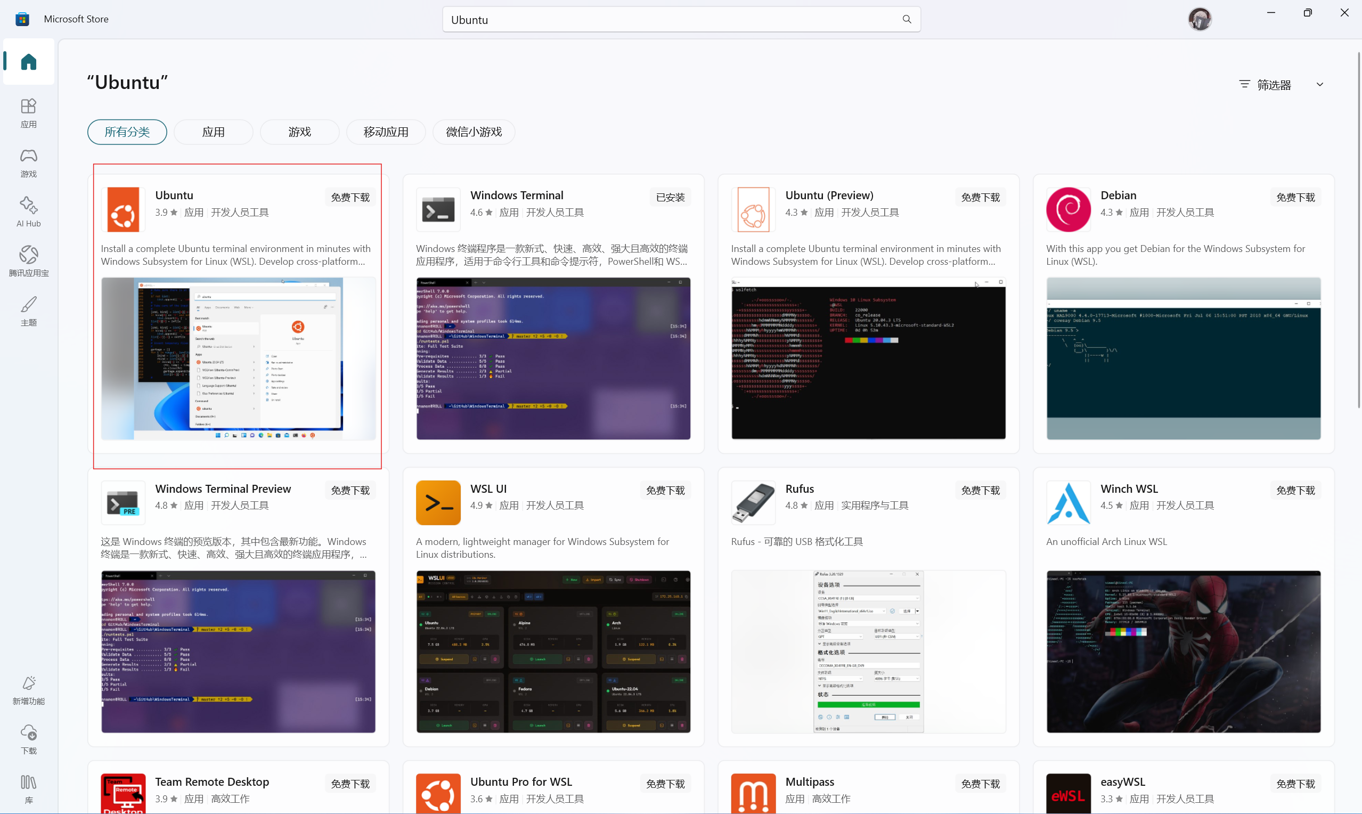Viewport: 1362px width, 814px height.
Task: Switch to the 游戏 filter tab
Action: coord(300,132)
